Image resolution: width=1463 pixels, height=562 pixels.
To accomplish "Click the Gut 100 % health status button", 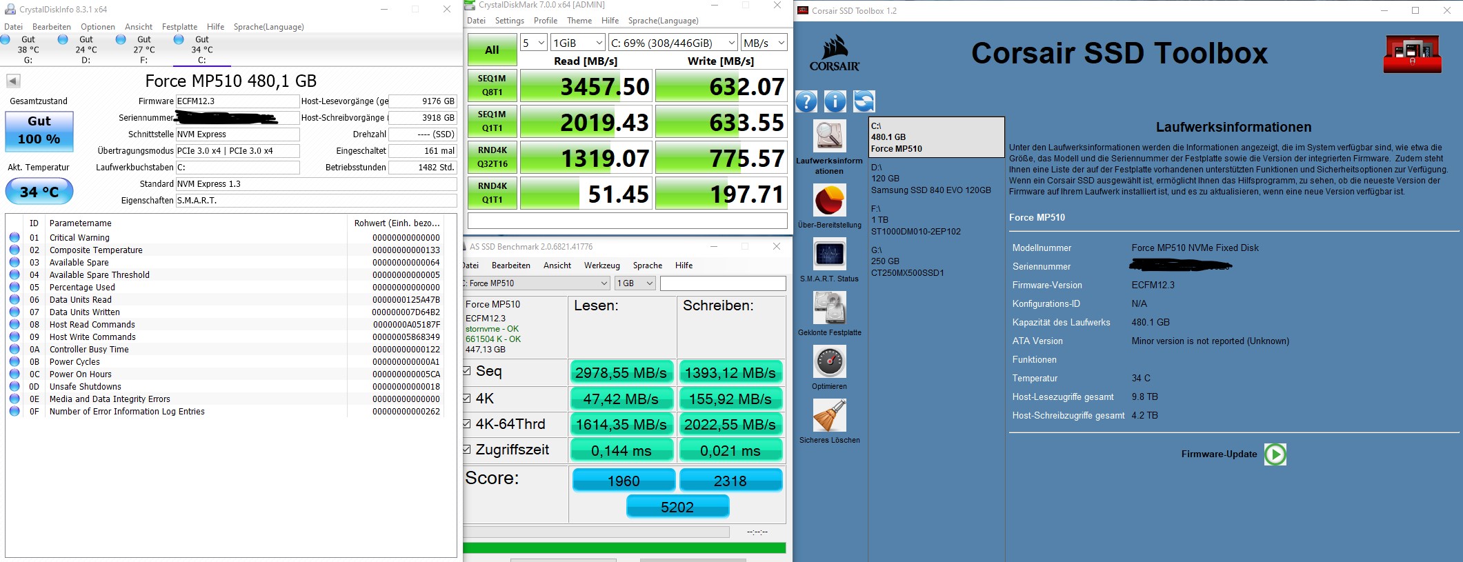I will 39,130.
